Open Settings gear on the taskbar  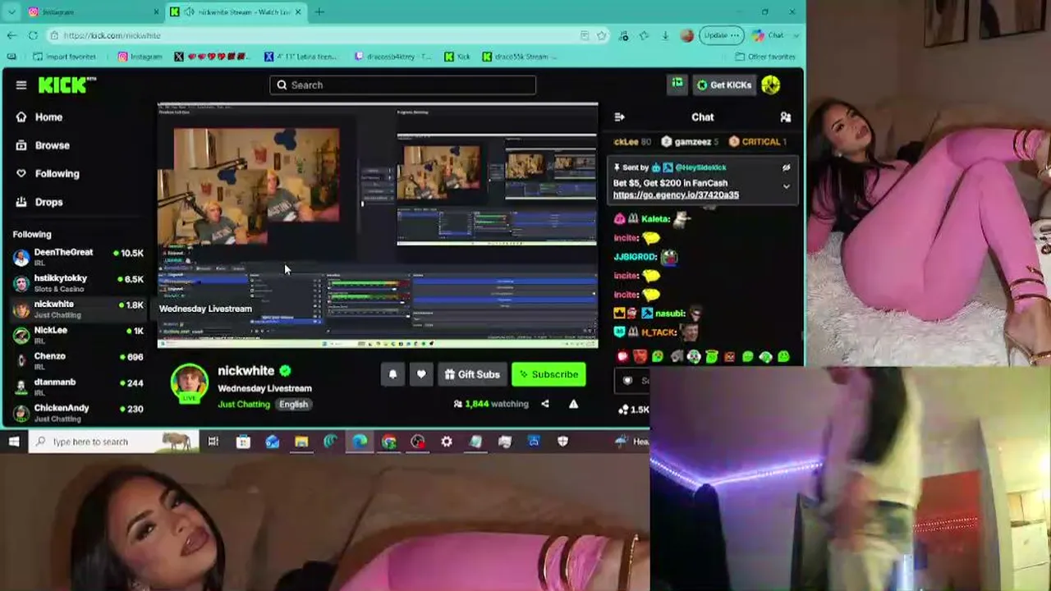447,442
